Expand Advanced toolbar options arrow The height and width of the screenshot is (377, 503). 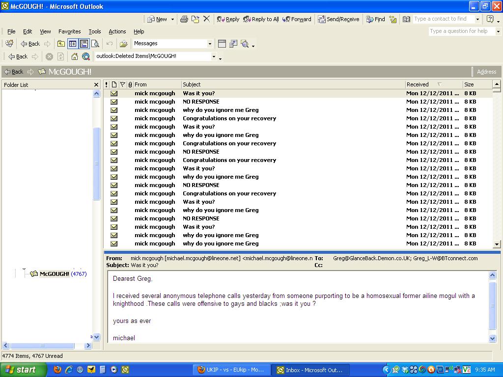pos(253,46)
